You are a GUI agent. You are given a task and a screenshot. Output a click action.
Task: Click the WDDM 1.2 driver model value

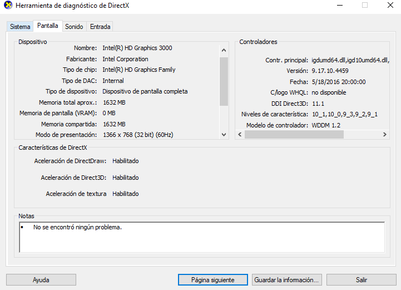coord(326,125)
